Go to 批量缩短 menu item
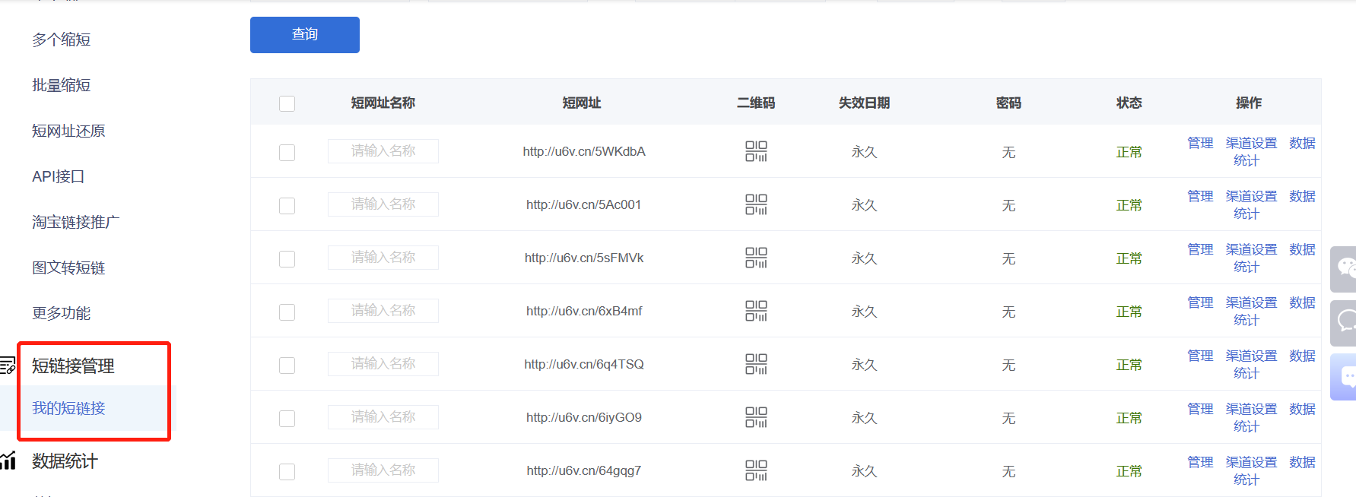 61,85
